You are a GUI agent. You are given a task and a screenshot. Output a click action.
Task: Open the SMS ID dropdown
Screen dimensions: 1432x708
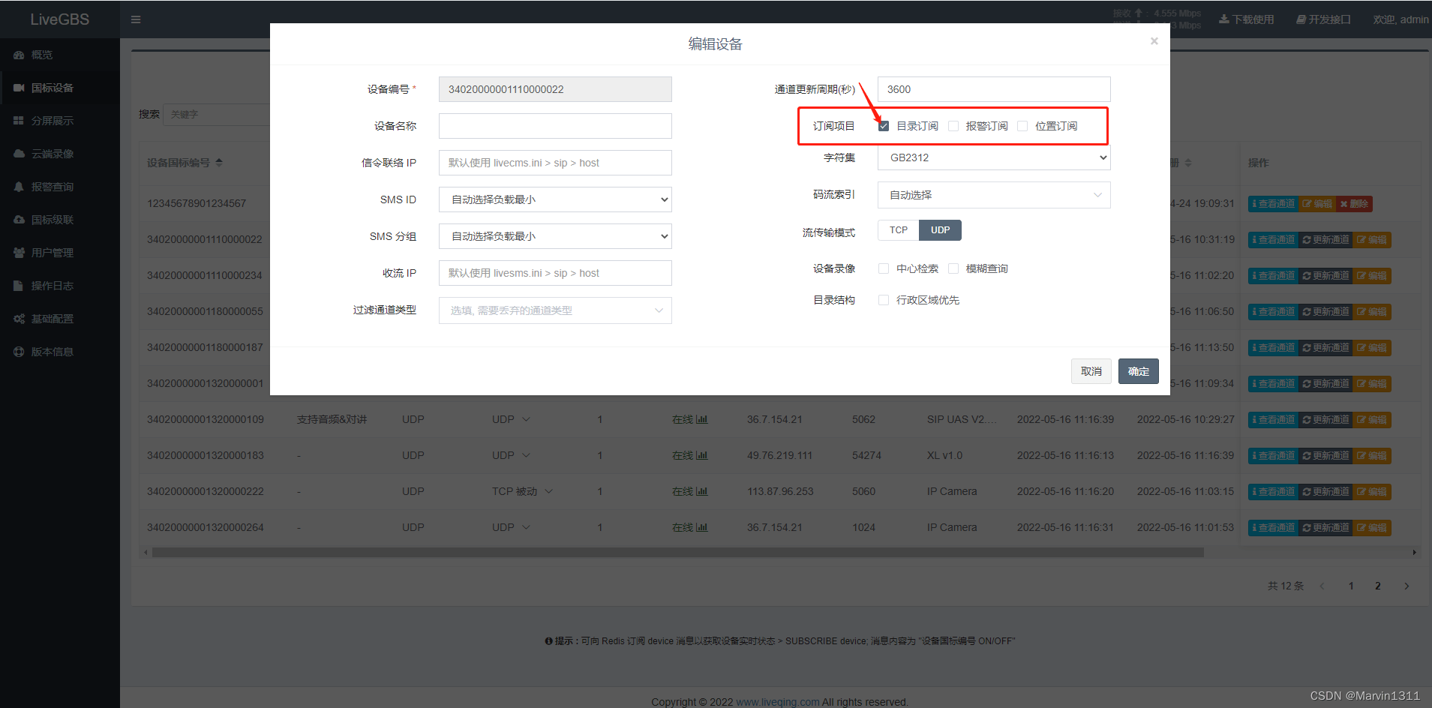555,199
